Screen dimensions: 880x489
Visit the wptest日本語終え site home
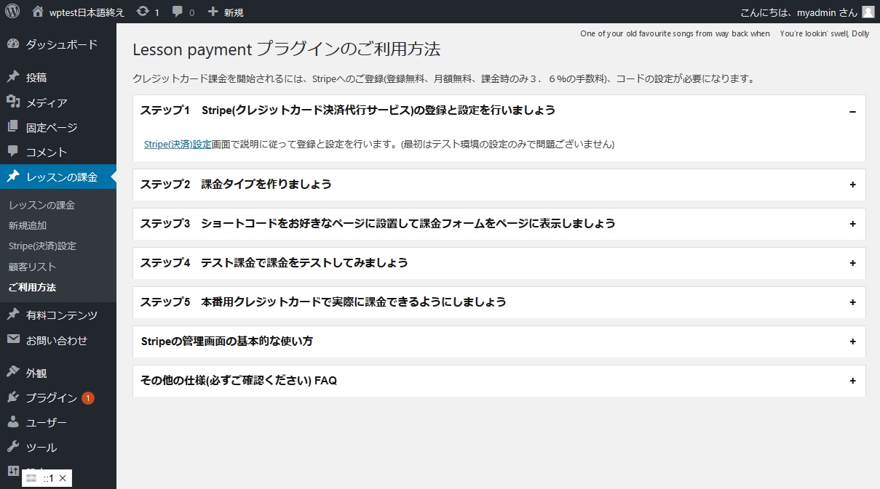79,12
